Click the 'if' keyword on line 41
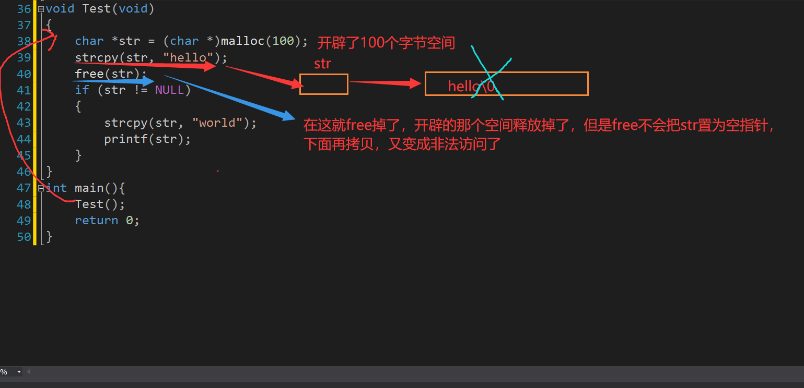 click(82, 90)
